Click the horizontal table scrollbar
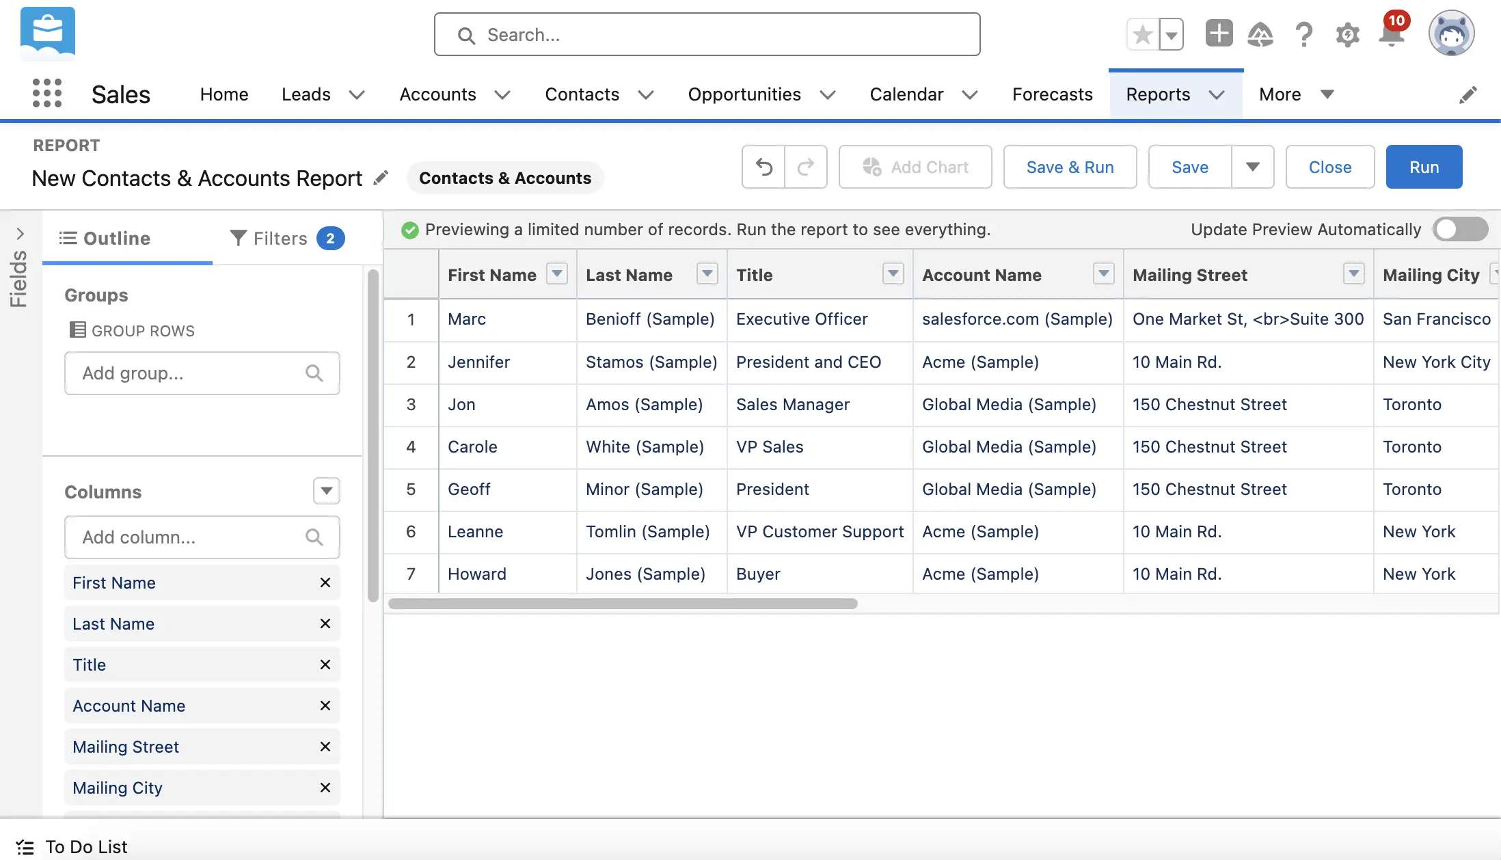Viewport: 1501px width, 860px height. tap(622, 604)
